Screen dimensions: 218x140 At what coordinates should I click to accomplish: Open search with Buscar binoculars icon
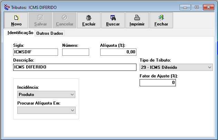113,18
